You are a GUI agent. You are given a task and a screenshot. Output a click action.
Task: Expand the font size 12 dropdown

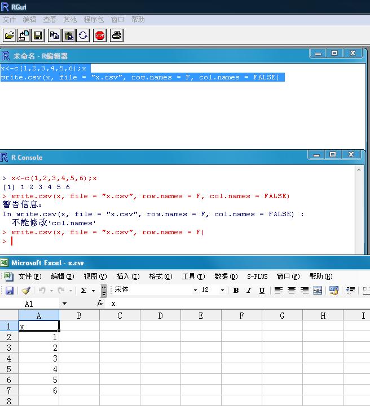click(222, 291)
